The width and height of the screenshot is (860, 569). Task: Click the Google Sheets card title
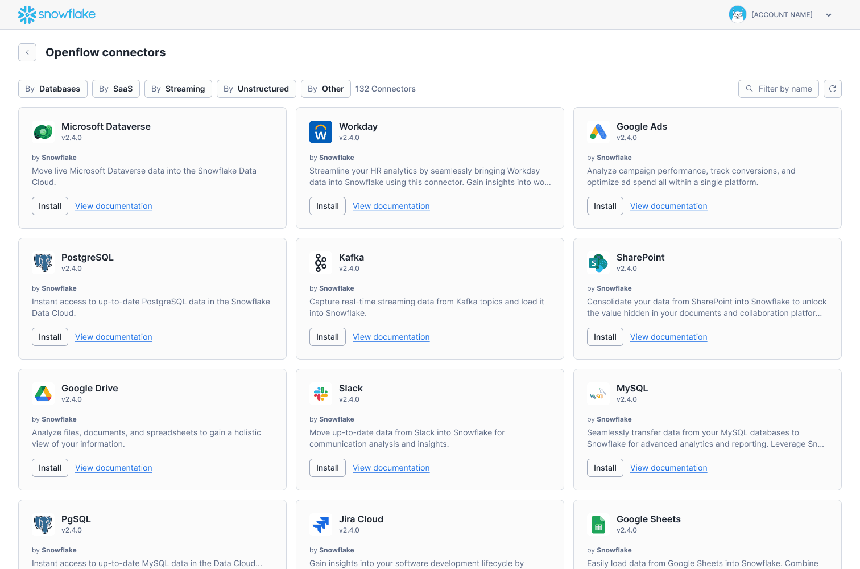(x=648, y=519)
